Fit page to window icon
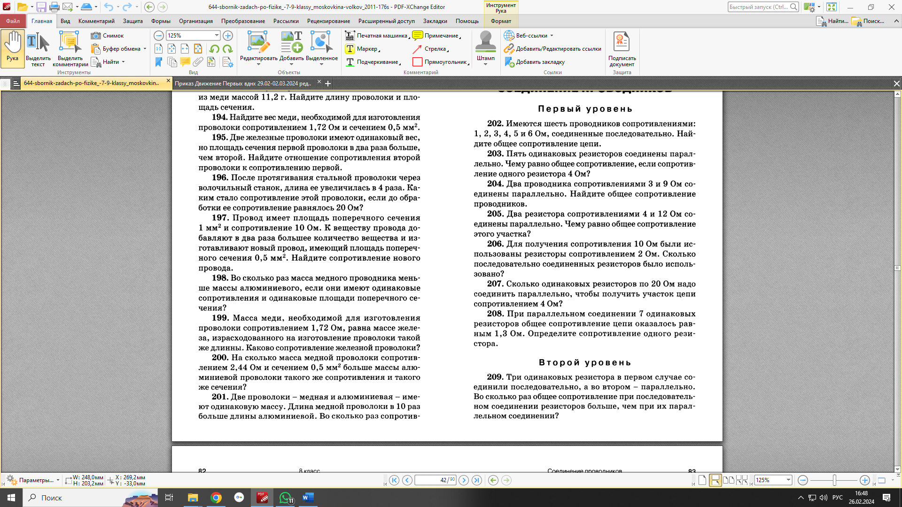 coord(172,49)
